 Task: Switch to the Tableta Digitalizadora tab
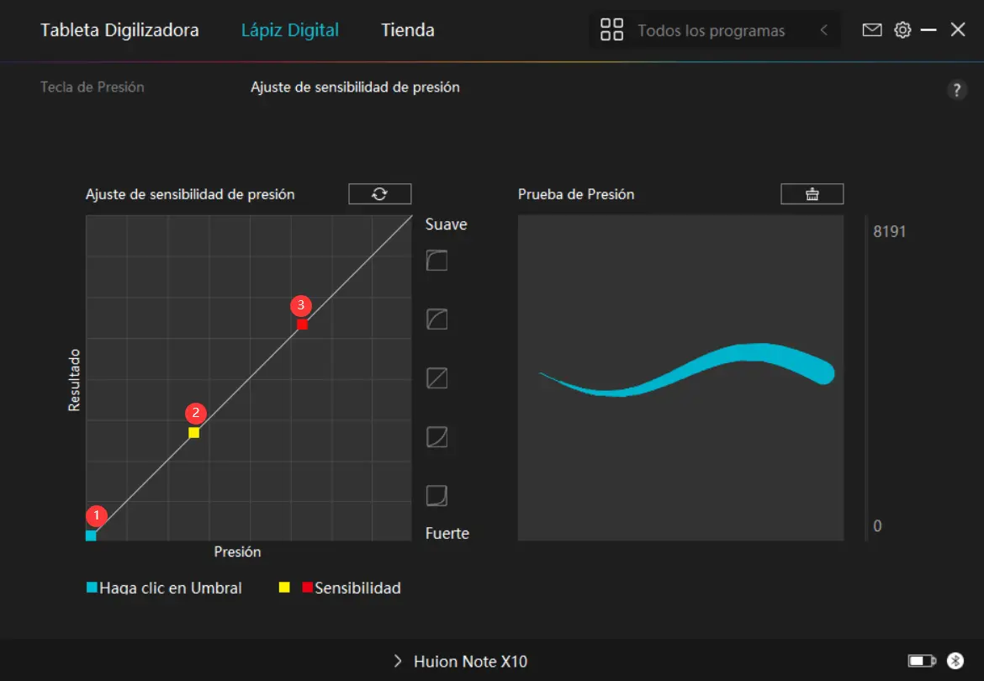(x=119, y=30)
